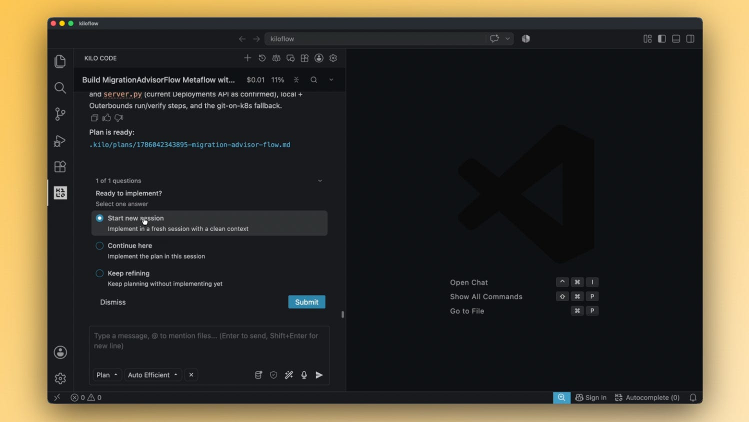Start a new Kilo Code task with plus
Image resolution: width=749 pixels, height=422 pixels.
pos(247,58)
